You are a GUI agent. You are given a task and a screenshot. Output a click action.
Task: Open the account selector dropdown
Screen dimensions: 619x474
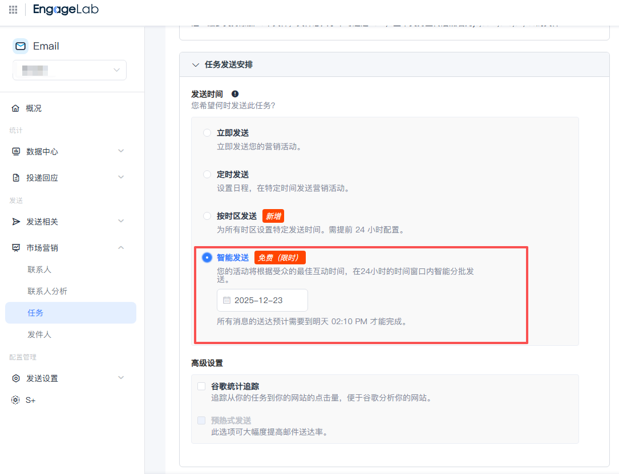[x=70, y=70]
